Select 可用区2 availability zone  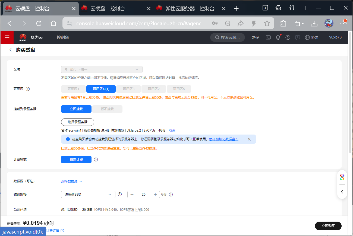tap(154, 89)
